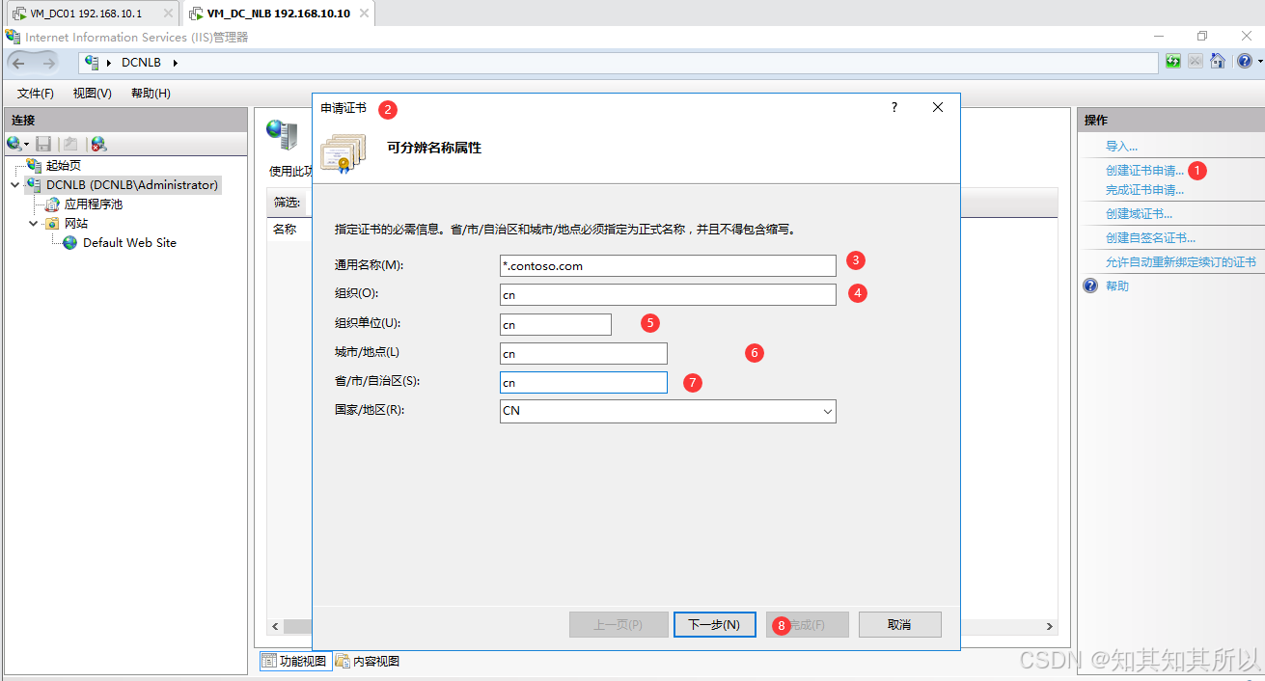1265x681 pixels.
Task: Click the blue help icon in the 操作 panel
Action: click(1090, 286)
